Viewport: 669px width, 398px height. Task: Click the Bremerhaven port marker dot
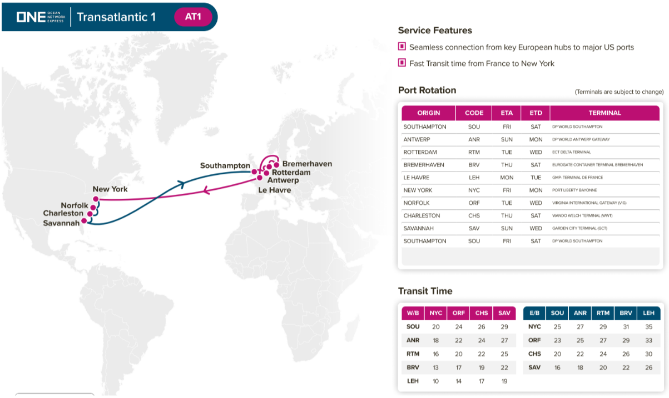pyautogui.click(x=276, y=164)
